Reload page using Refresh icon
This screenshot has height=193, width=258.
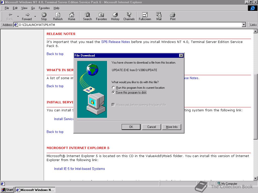58,16
